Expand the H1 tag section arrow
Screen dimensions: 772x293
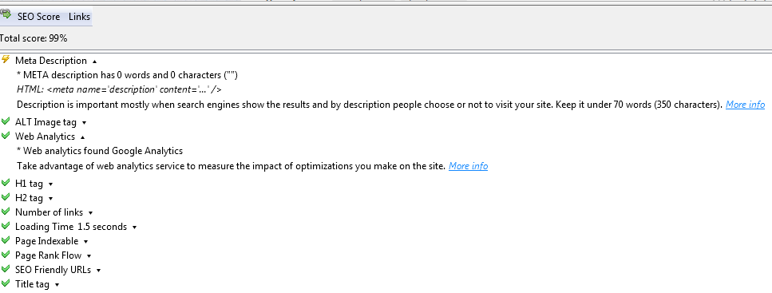pyautogui.click(x=51, y=184)
